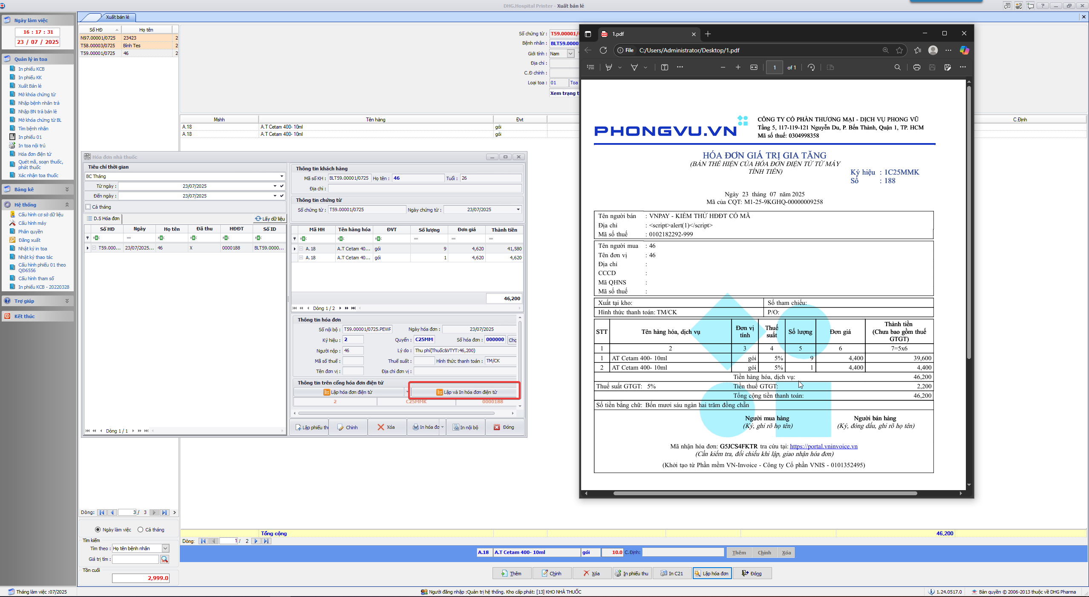Click the PDF viewer print icon

click(x=916, y=67)
